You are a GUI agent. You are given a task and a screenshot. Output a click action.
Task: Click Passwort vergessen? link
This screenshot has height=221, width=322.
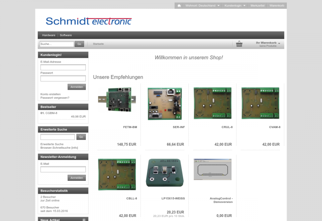click(x=55, y=98)
